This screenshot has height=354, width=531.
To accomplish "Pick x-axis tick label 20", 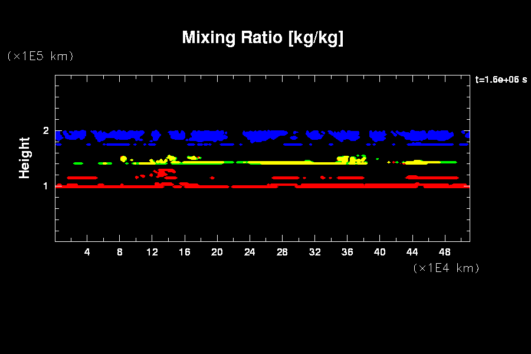I will tap(217, 252).
